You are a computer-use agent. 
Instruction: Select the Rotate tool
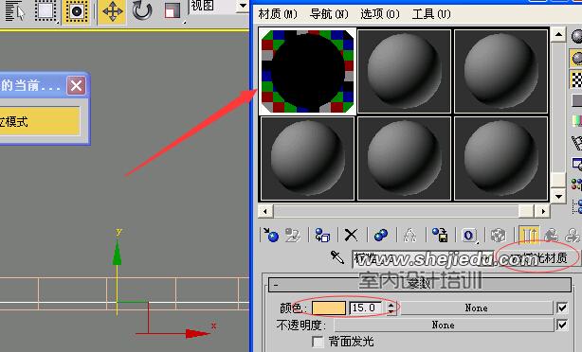point(142,11)
